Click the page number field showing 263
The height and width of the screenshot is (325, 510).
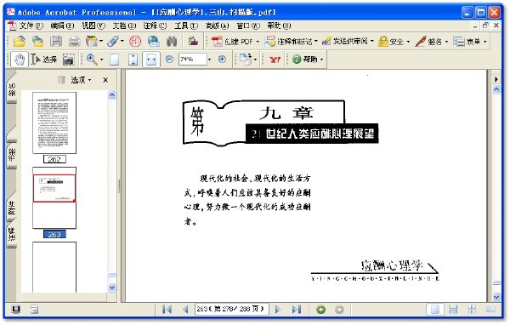pos(231,309)
